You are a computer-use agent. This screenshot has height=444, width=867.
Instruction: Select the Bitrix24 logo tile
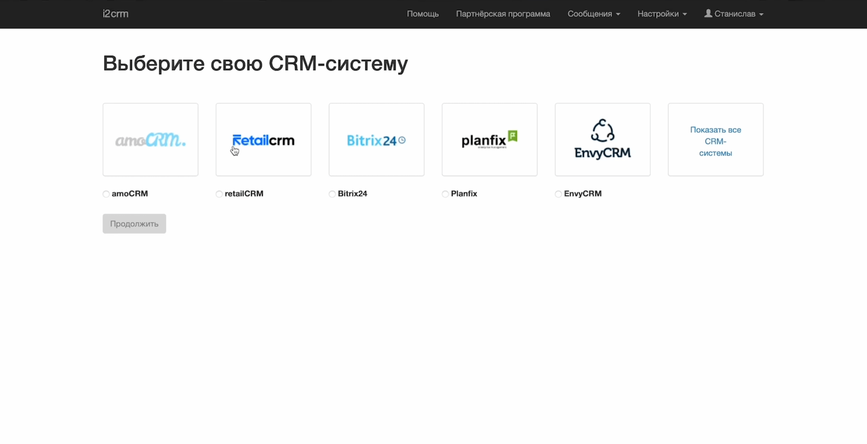tap(376, 140)
